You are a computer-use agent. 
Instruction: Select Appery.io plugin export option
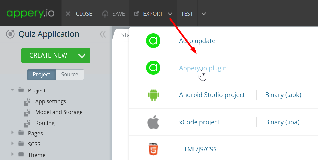point(203,68)
